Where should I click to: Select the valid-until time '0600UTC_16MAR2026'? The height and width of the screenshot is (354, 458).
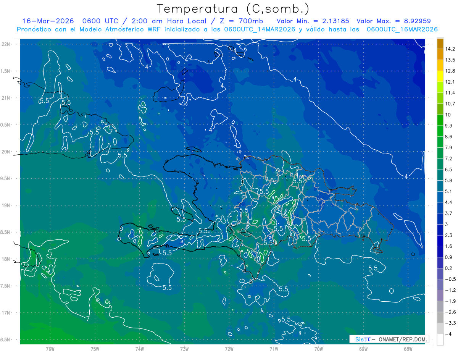tap(402, 29)
